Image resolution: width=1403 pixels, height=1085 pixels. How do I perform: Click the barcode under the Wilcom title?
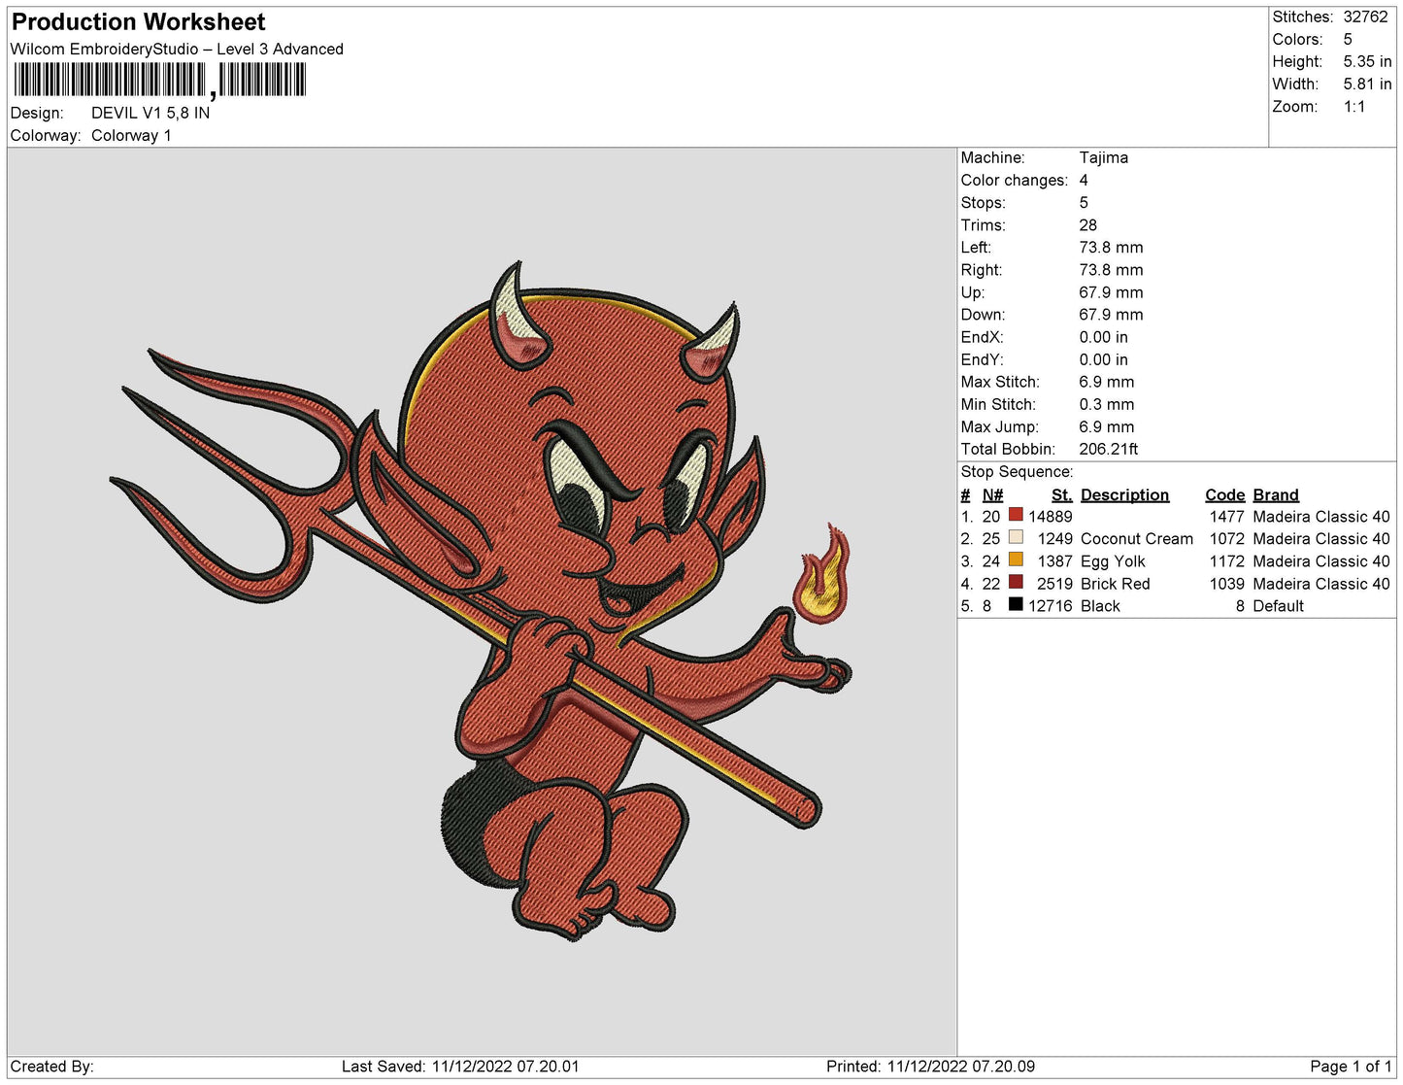(x=159, y=80)
